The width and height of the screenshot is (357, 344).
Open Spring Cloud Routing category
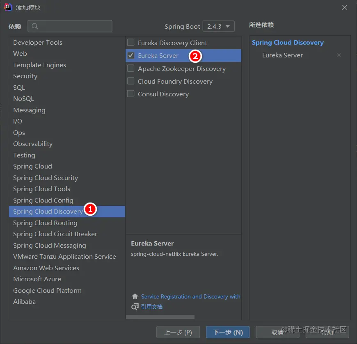pyautogui.click(x=67, y=223)
